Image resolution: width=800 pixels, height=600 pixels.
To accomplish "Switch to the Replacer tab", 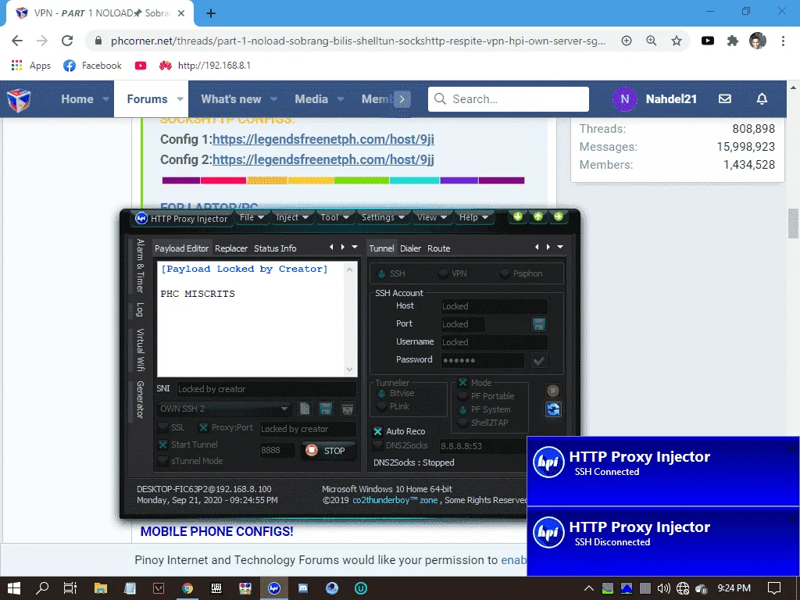I will click(x=231, y=248).
